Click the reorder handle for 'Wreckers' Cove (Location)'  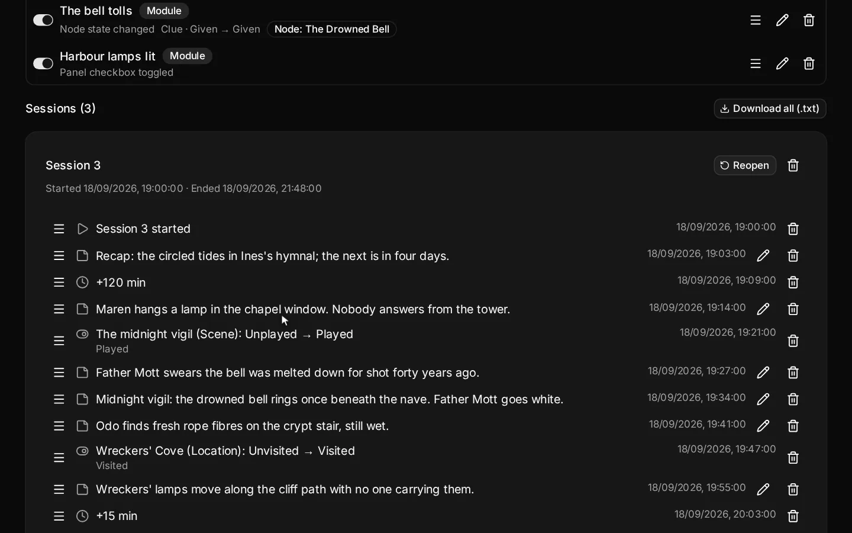click(x=59, y=458)
